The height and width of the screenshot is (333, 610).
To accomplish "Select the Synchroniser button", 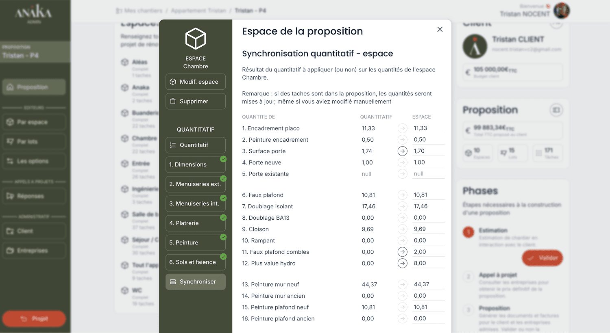I will click(196, 281).
